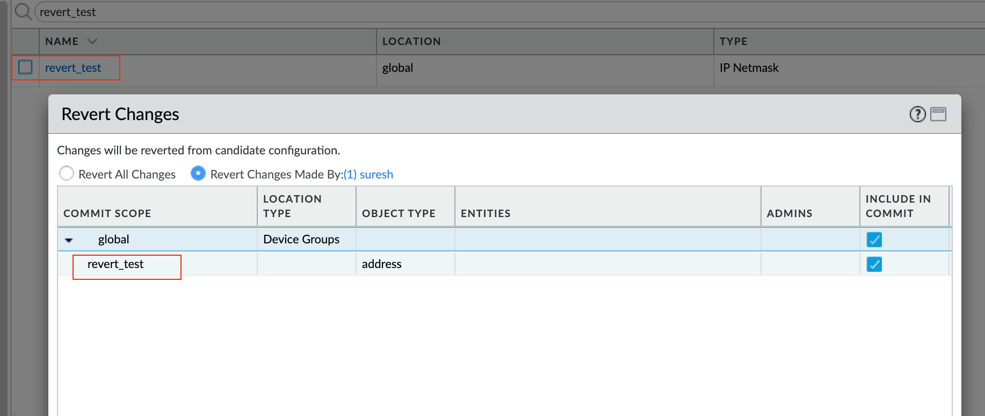Click the Commit Scope column header
The height and width of the screenshot is (416, 985).
pos(107,213)
